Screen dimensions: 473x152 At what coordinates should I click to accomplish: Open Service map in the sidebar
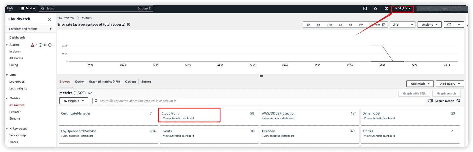[x=18, y=135]
